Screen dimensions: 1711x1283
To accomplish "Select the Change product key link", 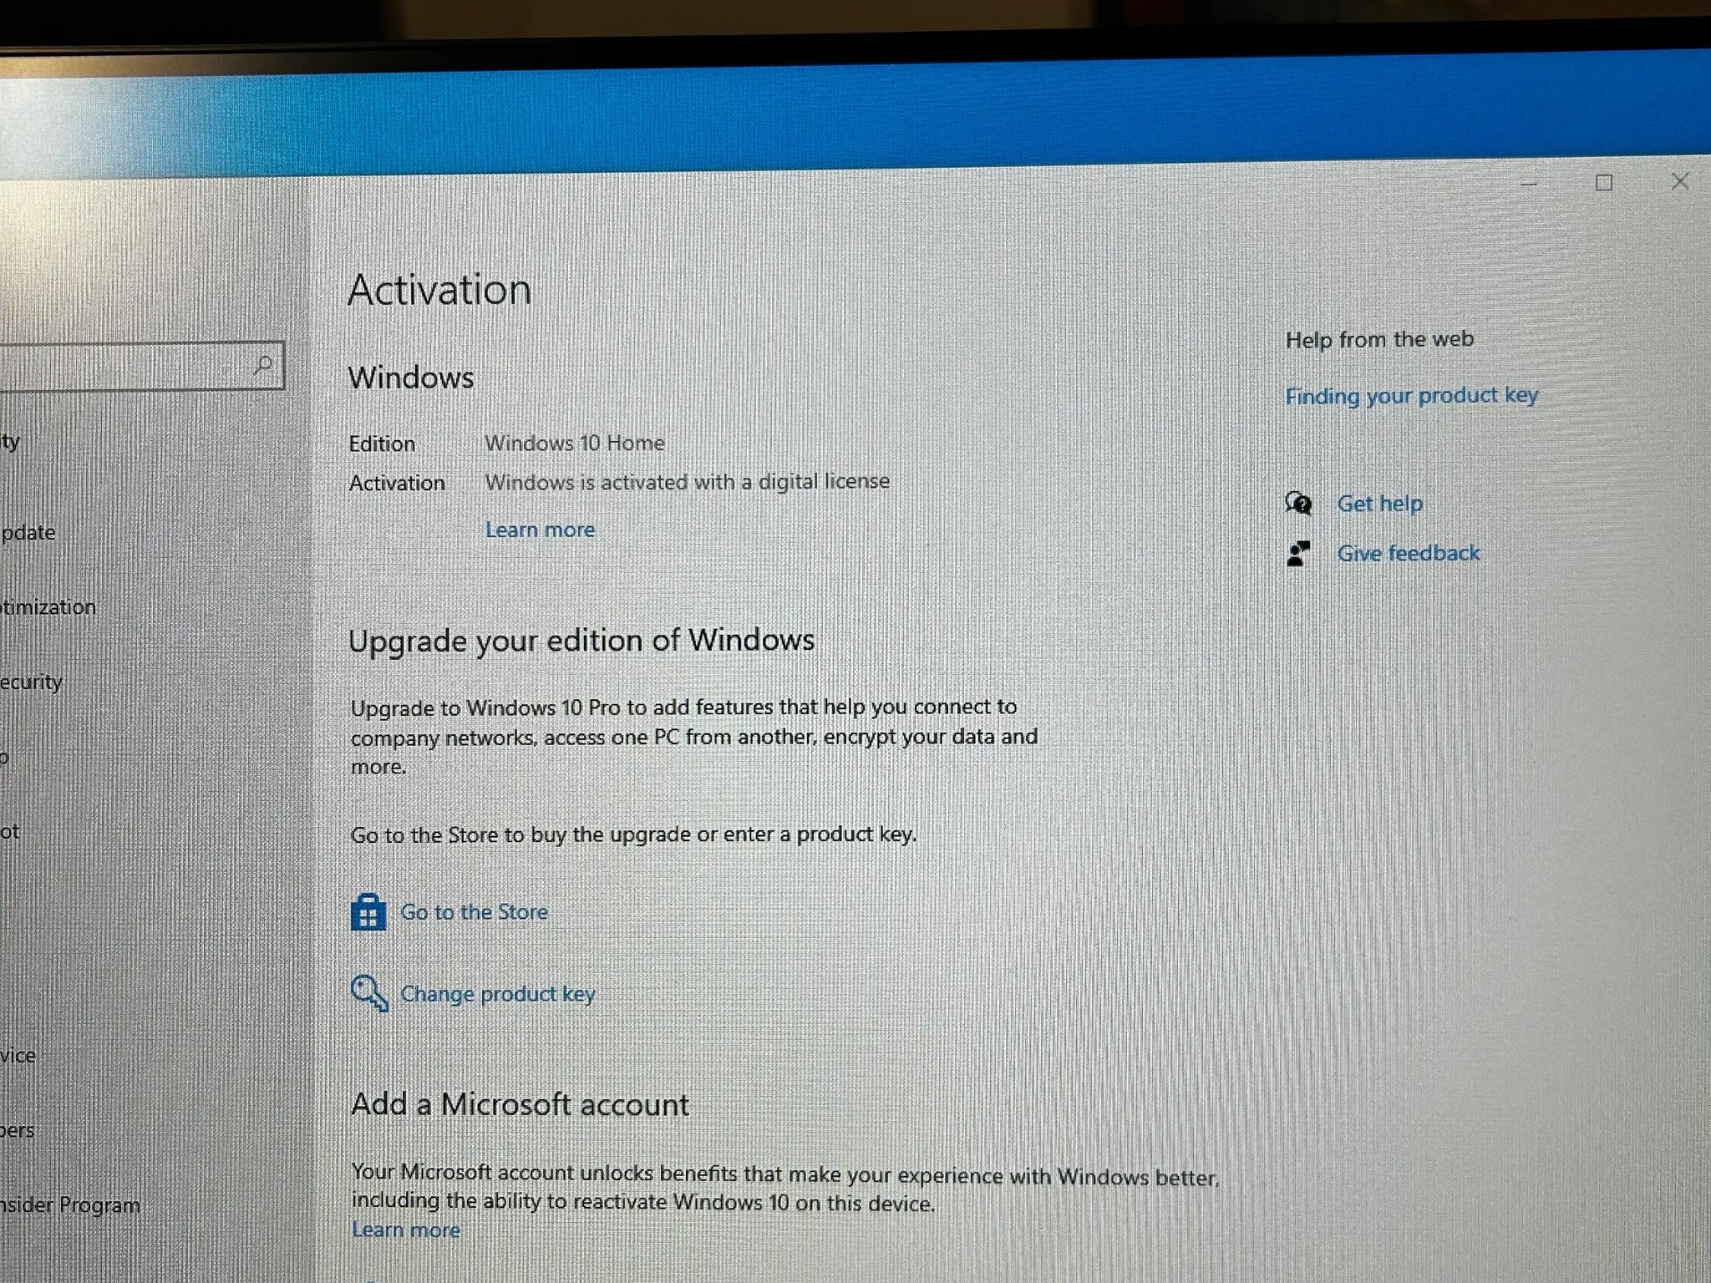I will click(x=497, y=994).
